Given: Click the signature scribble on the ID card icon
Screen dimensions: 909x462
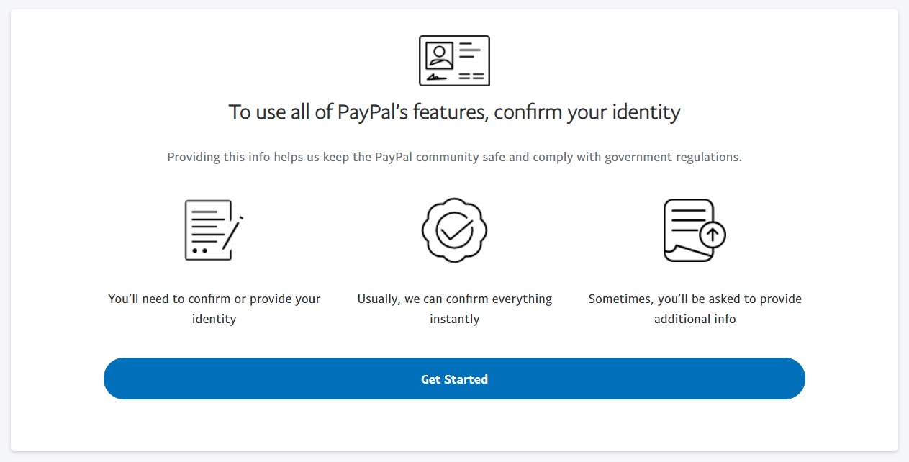Looking at the screenshot, I should [x=436, y=76].
